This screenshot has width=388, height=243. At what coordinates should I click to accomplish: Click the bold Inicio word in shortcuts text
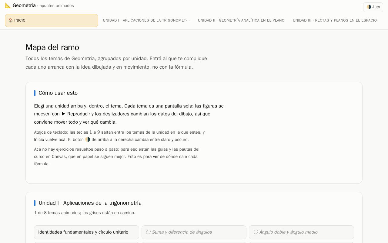[39, 139]
